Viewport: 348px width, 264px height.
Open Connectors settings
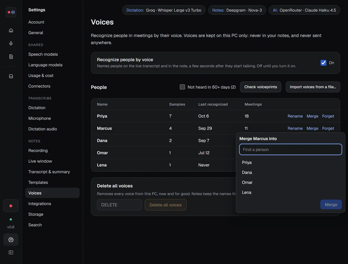click(39, 86)
